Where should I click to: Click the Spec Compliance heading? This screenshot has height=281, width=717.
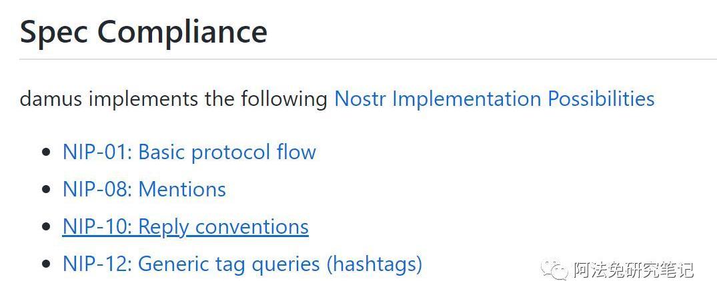coord(143,31)
